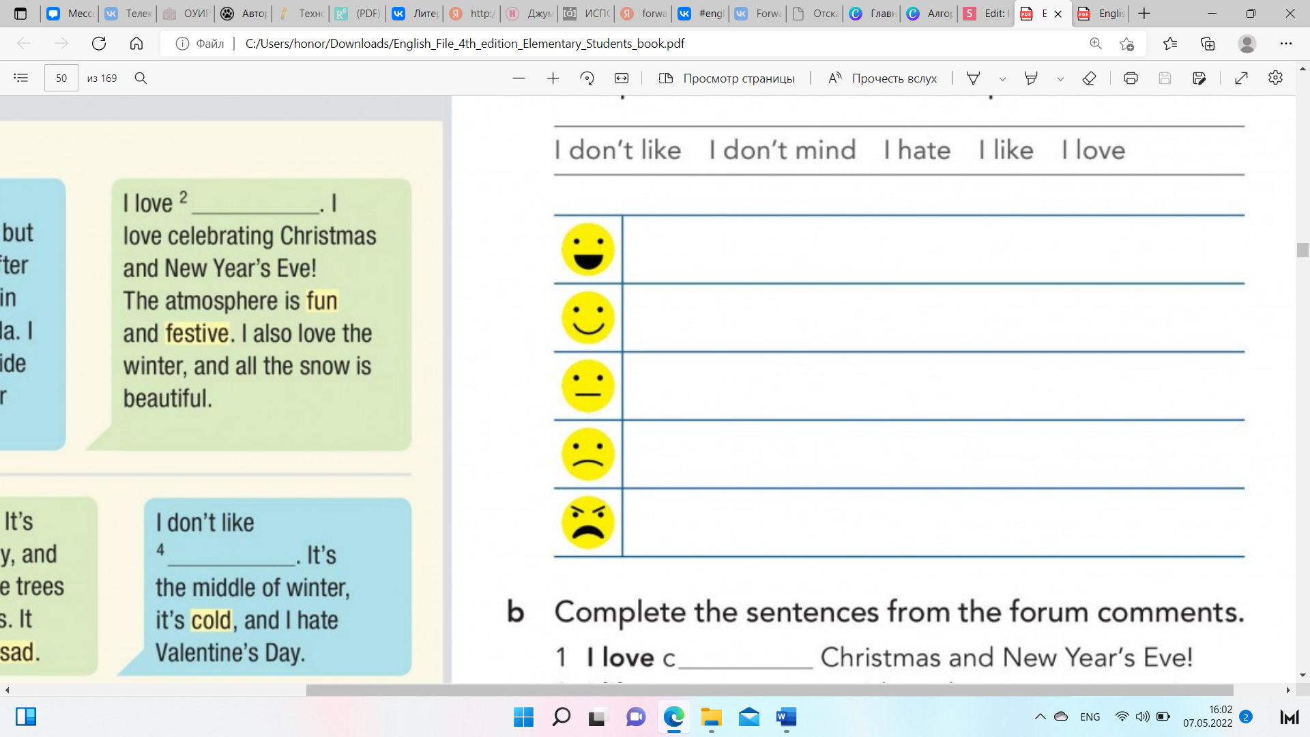Click the search in PDF icon
1310x737 pixels.
(x=141, y=78)
